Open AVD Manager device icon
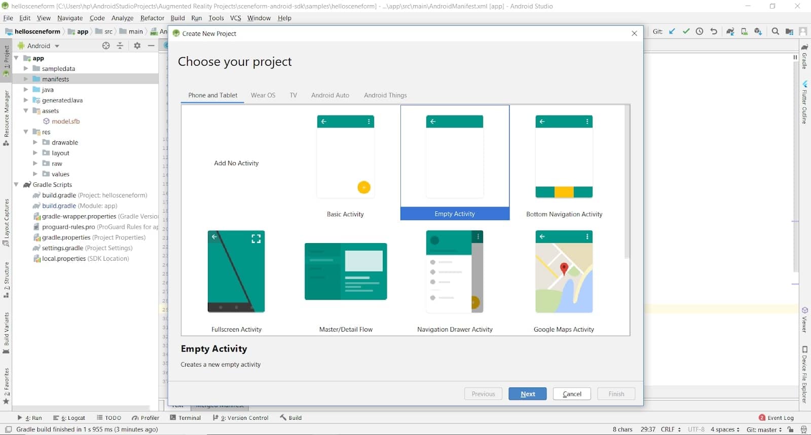The width and height of the screenshot is (811, 435). click(x=744, y=31)
